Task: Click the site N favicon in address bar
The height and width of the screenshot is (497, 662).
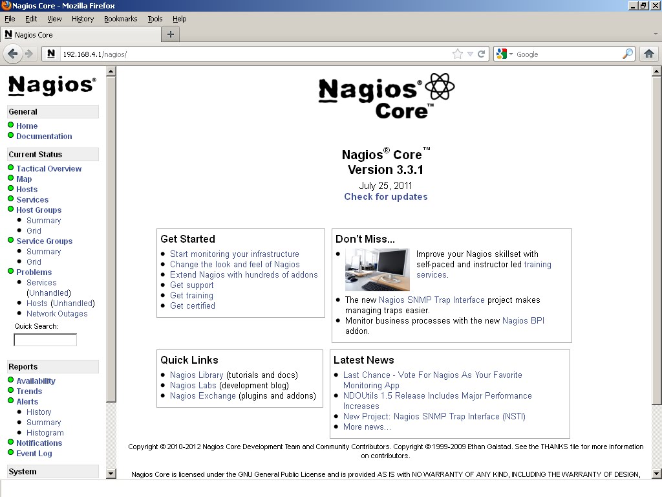Action: pos(51,54)
